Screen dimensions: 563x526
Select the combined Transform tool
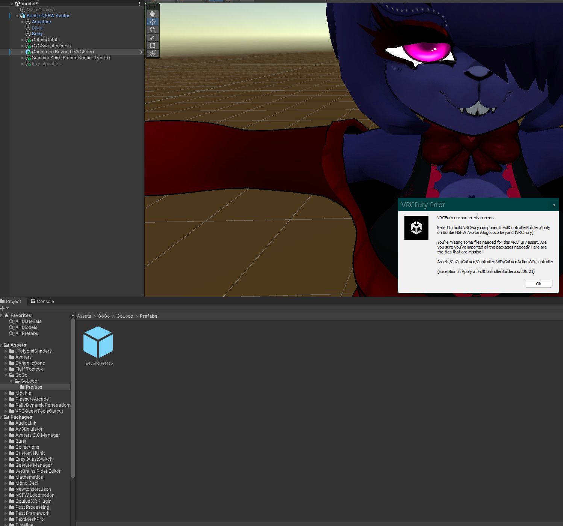point(153,53)
